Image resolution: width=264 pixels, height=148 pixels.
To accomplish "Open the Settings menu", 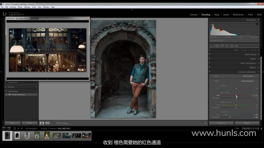I will tap(27, 7).
